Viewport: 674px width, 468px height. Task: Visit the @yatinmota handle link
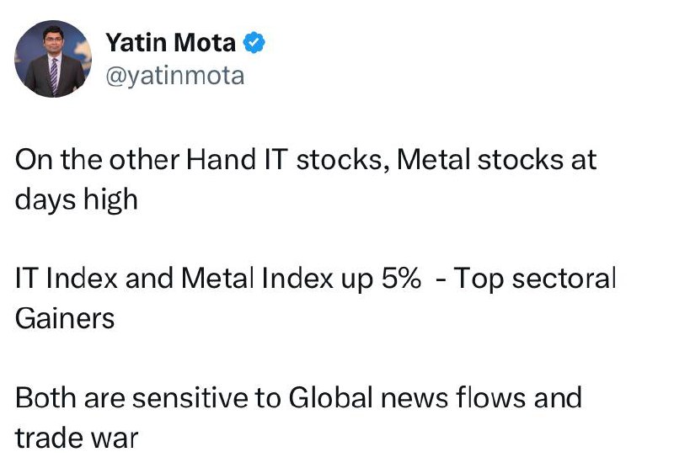[175, 76]
